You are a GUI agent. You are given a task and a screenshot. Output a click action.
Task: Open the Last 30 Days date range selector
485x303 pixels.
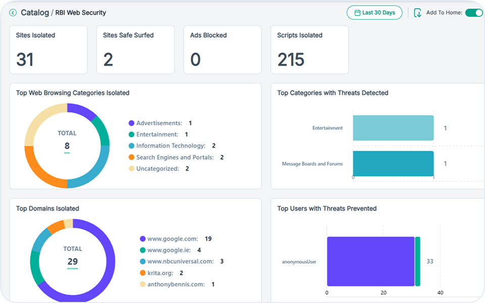374,13
